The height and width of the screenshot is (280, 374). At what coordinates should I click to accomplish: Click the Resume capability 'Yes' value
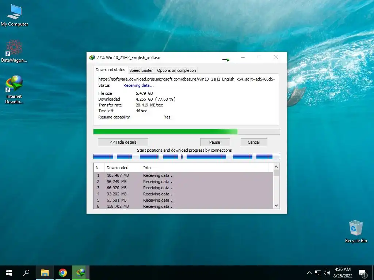point(167,117)
